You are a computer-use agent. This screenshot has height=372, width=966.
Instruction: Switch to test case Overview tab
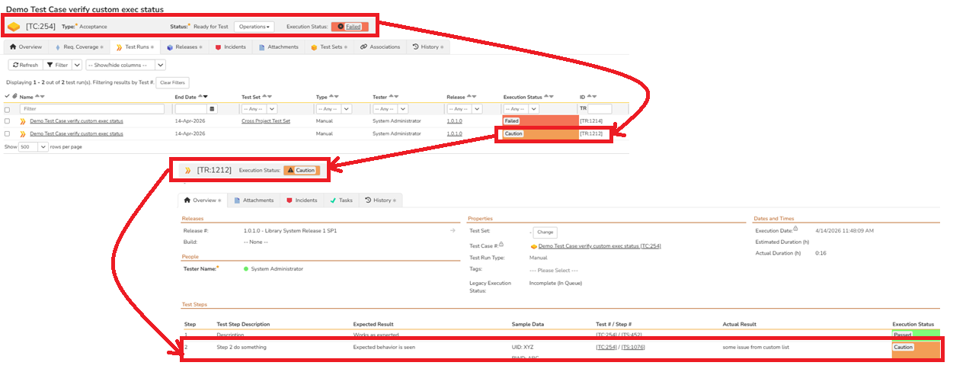click(x=26, y=47)
